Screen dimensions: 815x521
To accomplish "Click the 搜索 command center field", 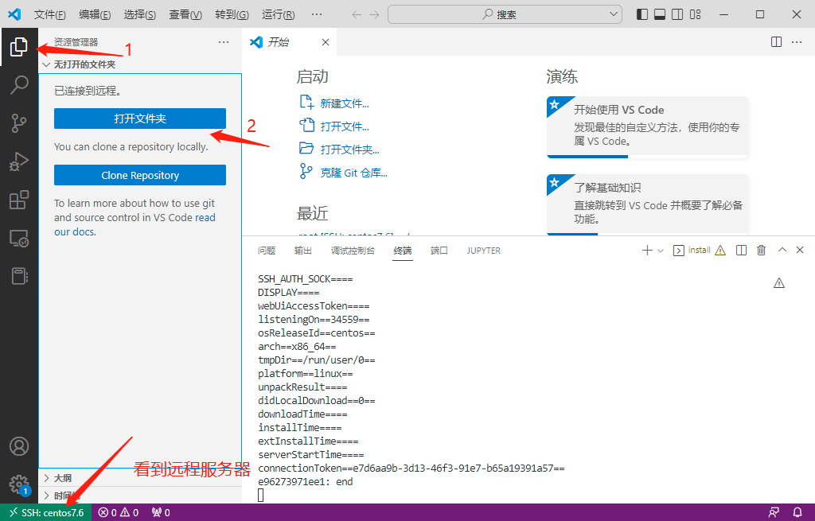I will coord(505,14).
